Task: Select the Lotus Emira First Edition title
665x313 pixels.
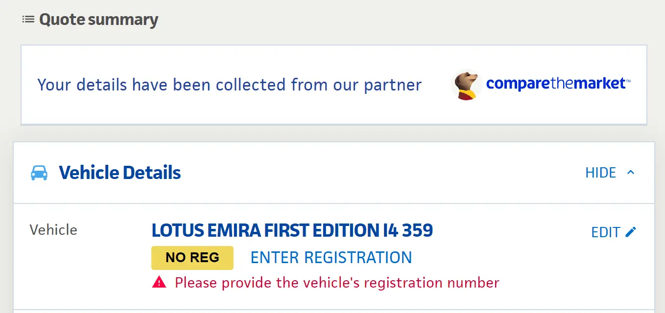Action: click(292, 230)
